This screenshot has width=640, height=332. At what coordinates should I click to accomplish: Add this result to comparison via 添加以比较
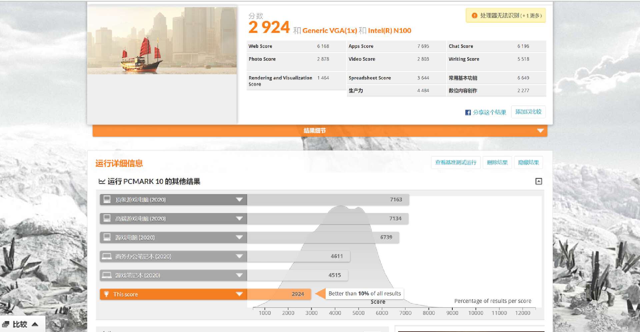[x=528, y=112]
